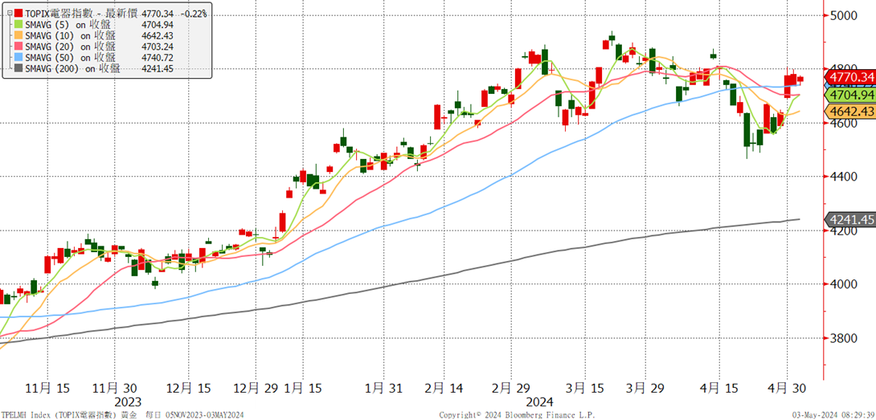The width and height of the screenshot is (876, 420).
Task: Click the 4月 15 date axis label
Action: coord(718,388)
